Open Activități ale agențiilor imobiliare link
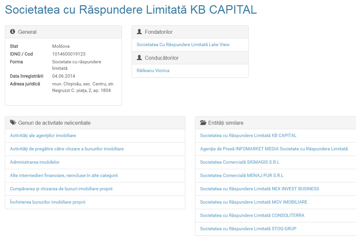This screenshot has width=356, height=238. (43, 135)
